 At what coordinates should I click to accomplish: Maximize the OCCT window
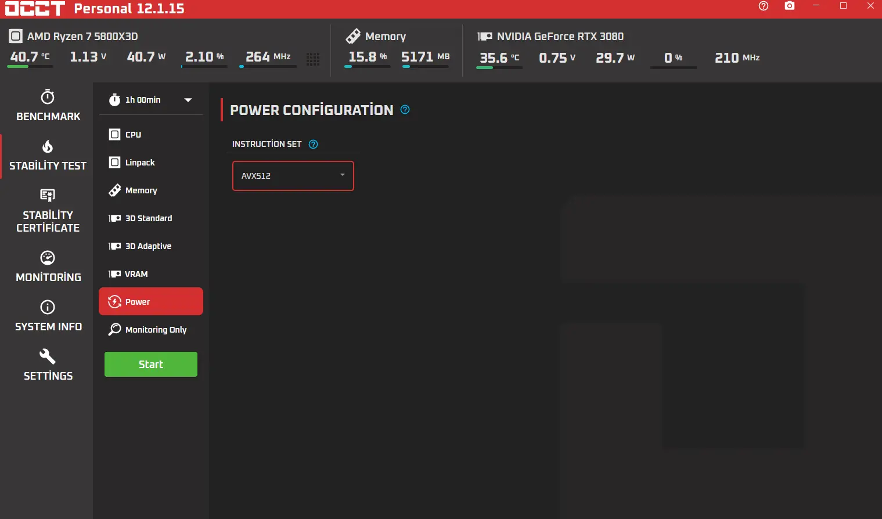coord(844,6)
